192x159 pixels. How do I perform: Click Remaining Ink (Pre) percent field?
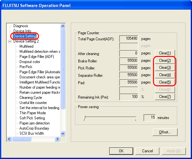pos(128,97)
